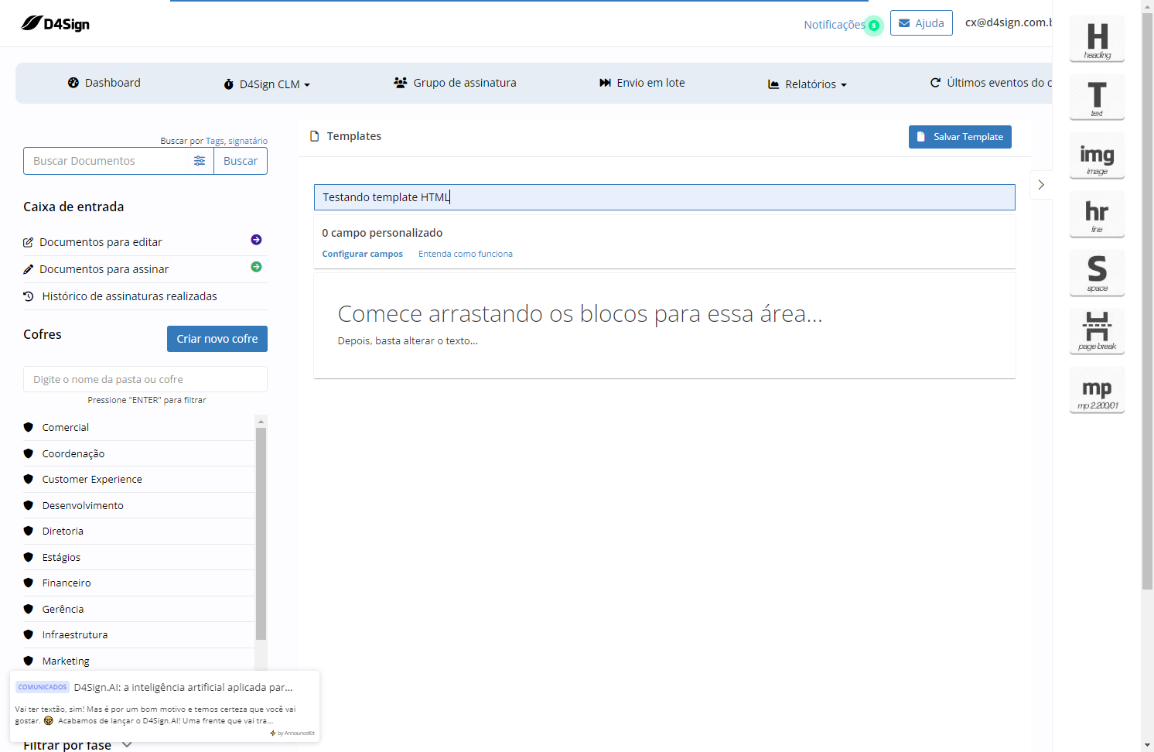Open the Infraestrutura cofre
The image size is (1154, 752).
(x=75, y=634)
